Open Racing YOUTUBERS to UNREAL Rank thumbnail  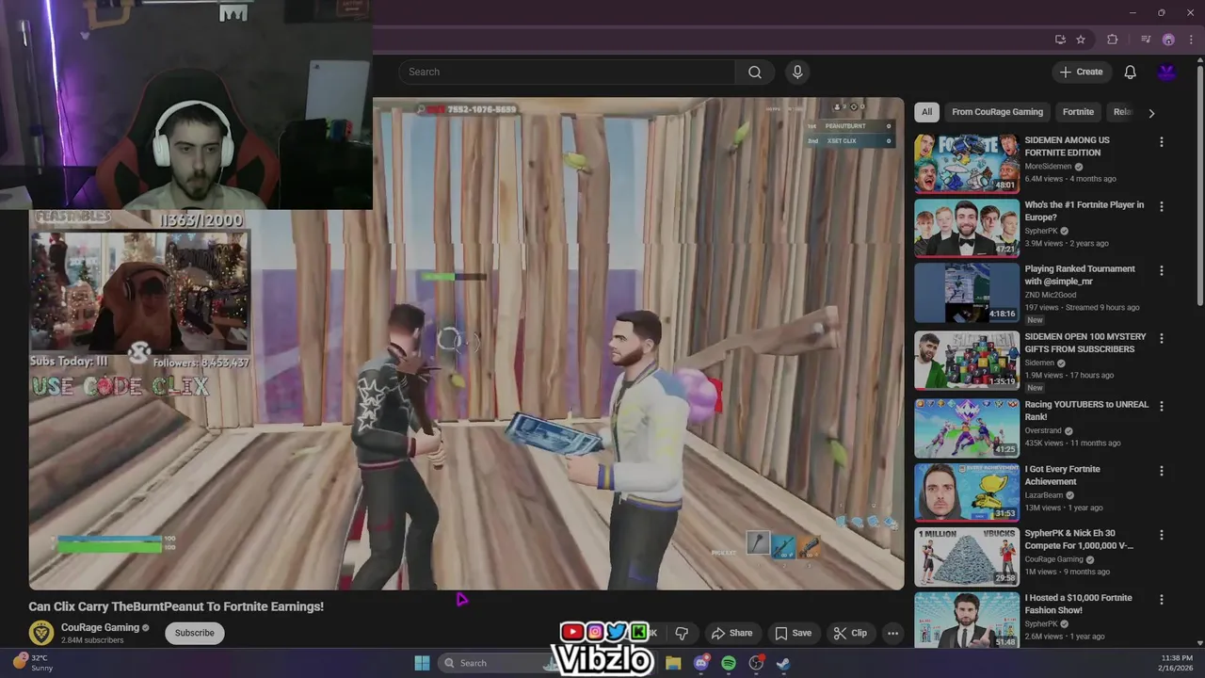pyautogui.click(x=967, y=428)
